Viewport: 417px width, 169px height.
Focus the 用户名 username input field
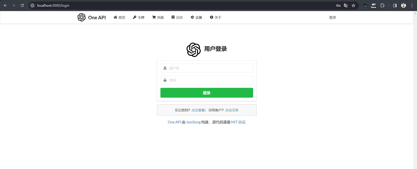point(207,68)
